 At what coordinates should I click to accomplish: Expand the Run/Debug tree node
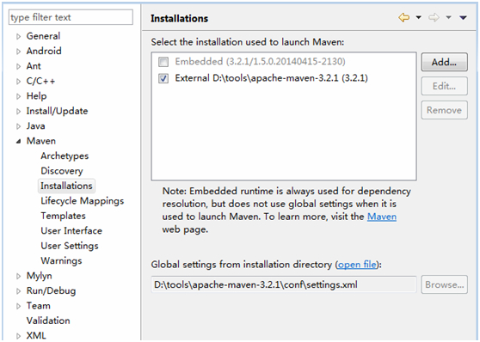[18, 291]
